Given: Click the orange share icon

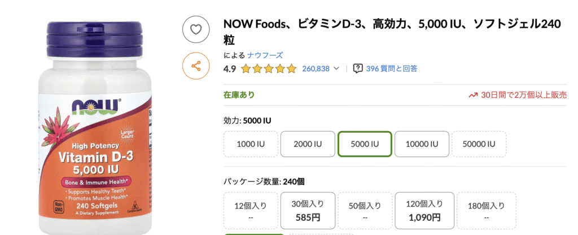Looking at the screenshot, I should pyautogui.click(x=196, y=66).
